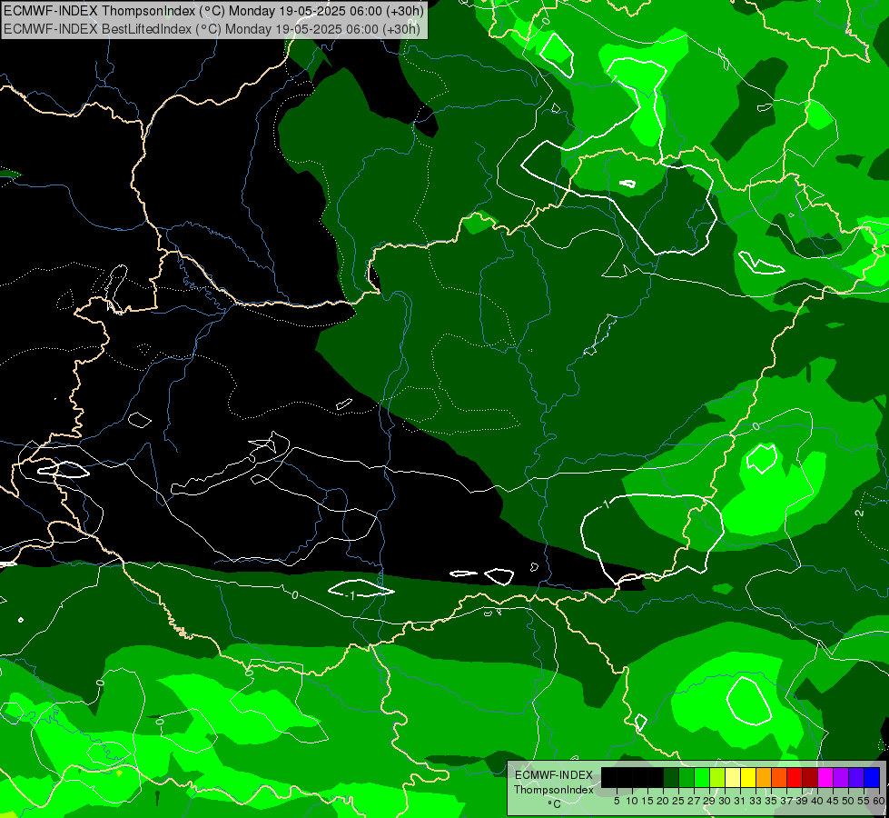Click legend tick value 45
Screen dimensions: 889x818
(x=834, y=801)
